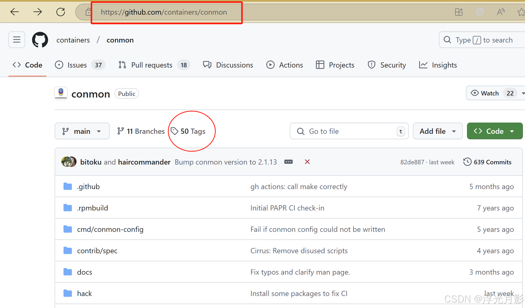Screen dimensions: 525x308
Task: Click the conmon repository avatar
Action: click(61, 94)
